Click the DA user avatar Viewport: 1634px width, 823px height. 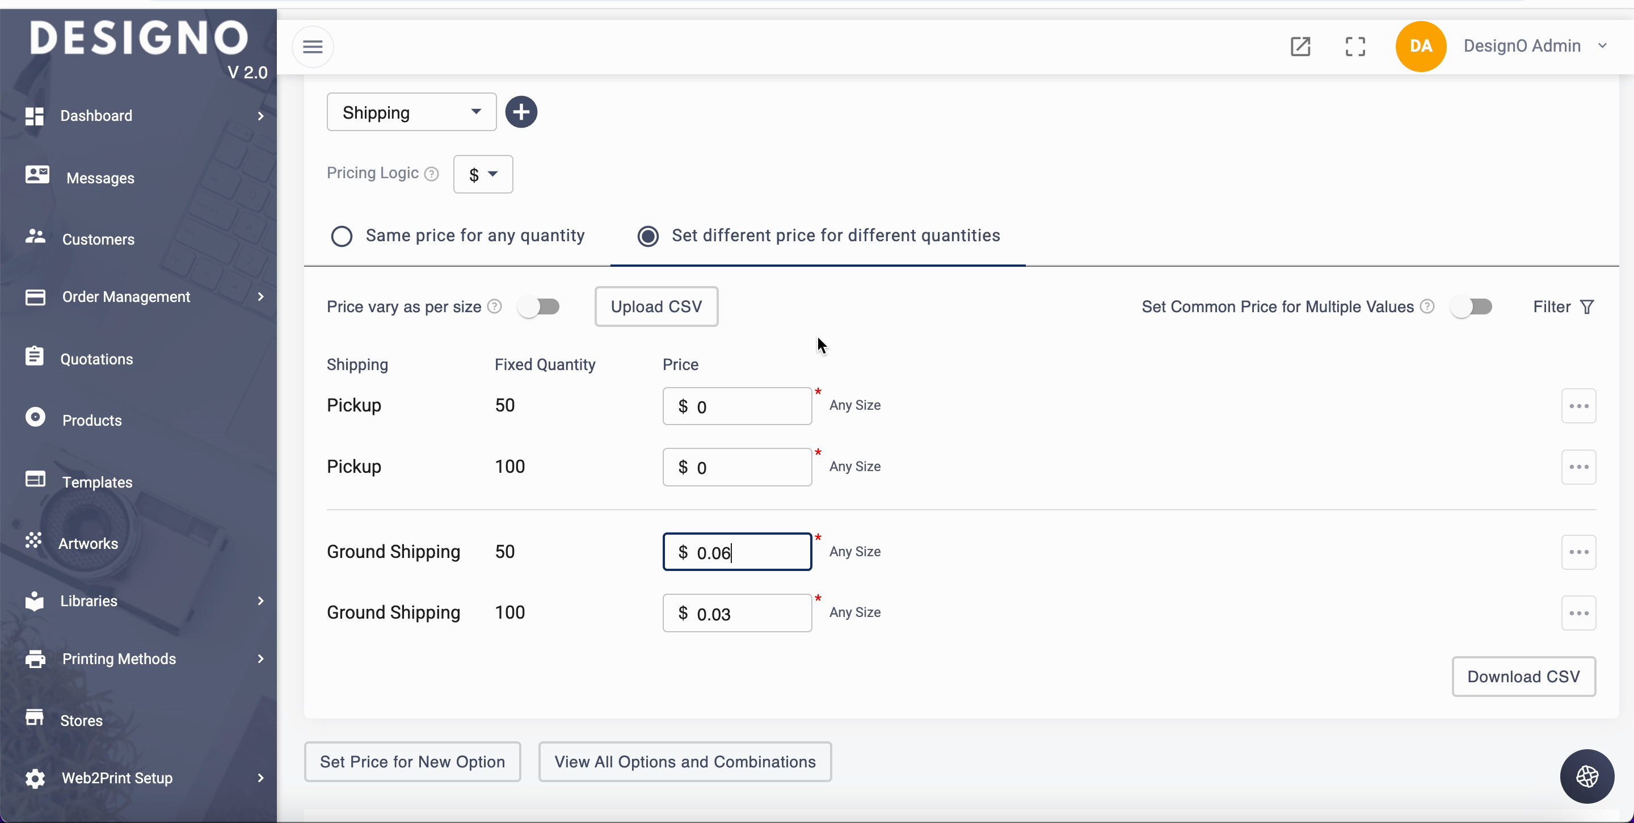coord(1420,47)
